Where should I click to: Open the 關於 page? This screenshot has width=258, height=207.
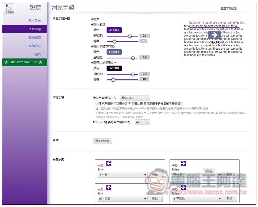(38, 54)
